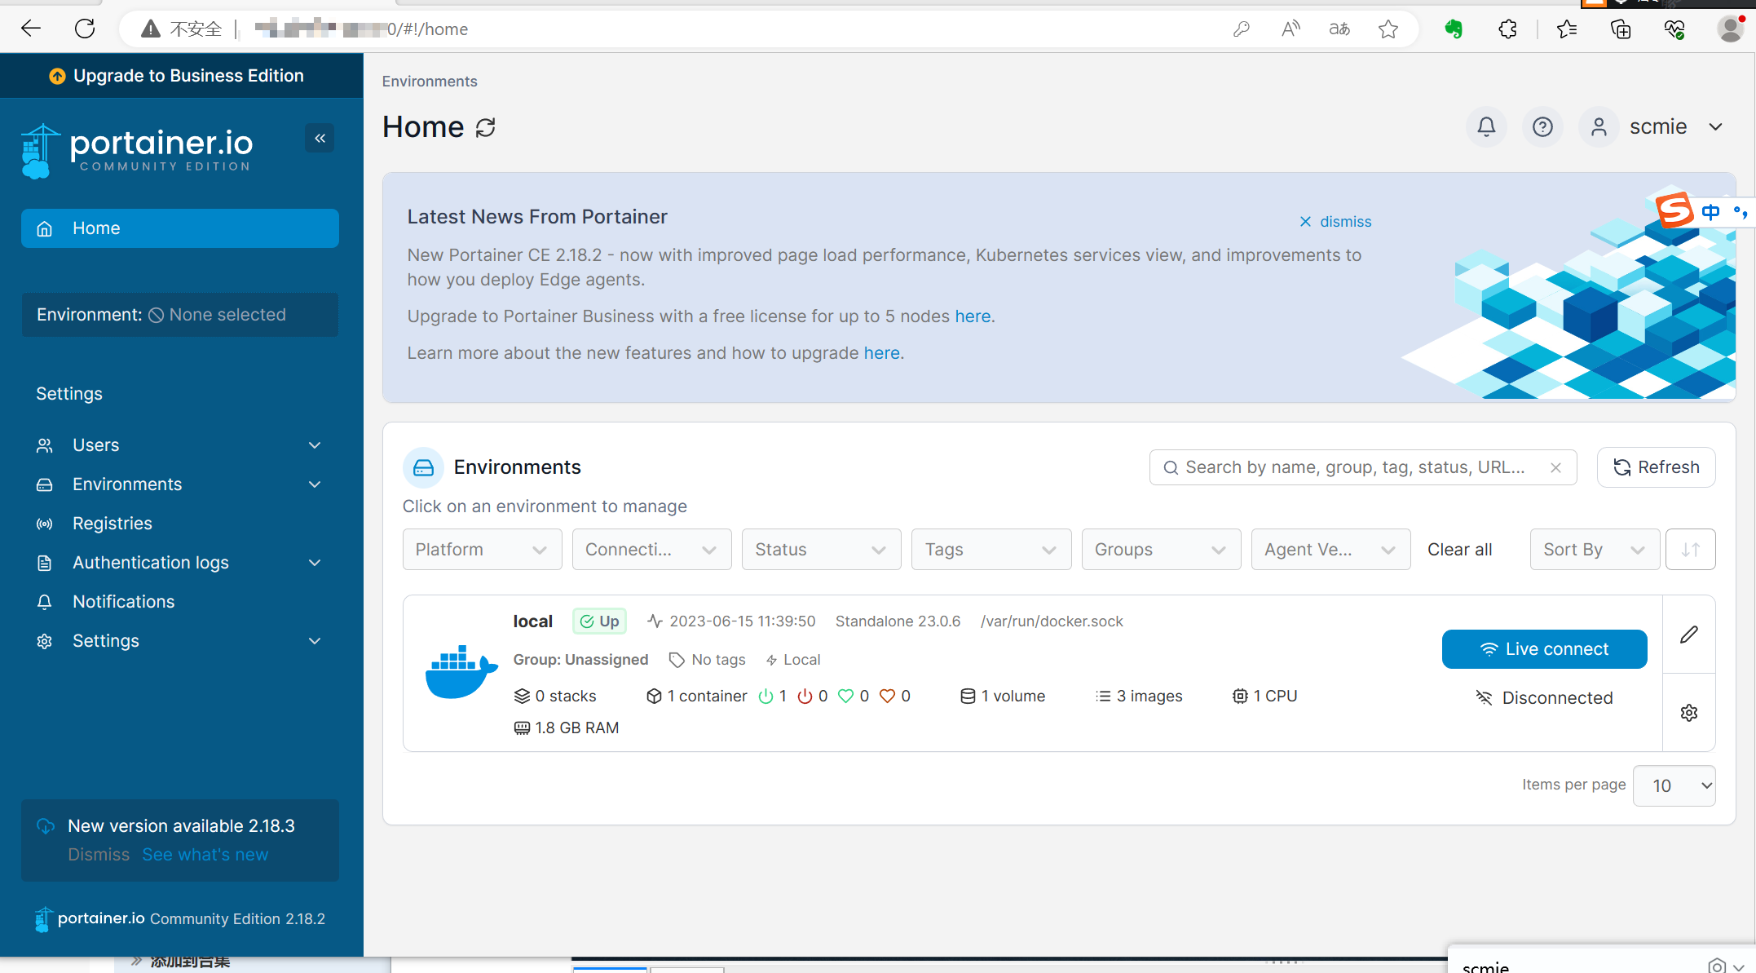1756x973 pixels.
Task: Dismiss the Latest News panel
Action: [x=1335, y=222]
